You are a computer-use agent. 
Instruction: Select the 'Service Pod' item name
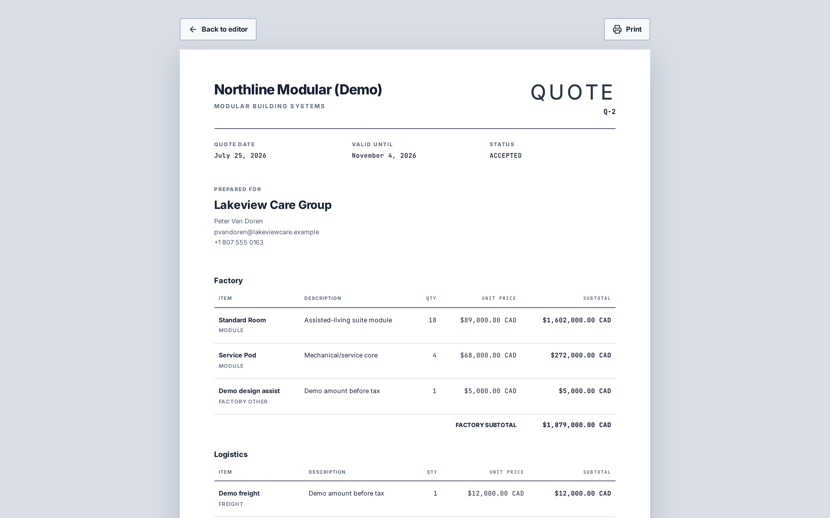237,356
